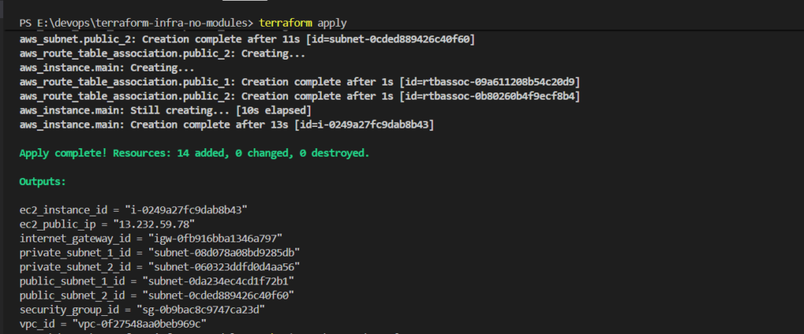Click the rtbassoc-0b80260b4f9ecf8b4 association ID
804x334 pixels.
499,96
